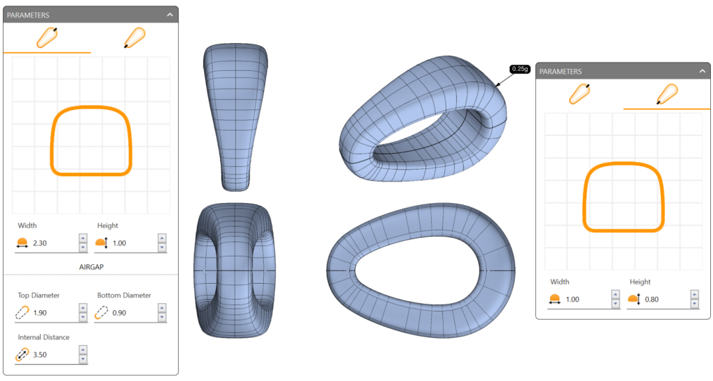The width and height of the screenshot is (713, 381).
Task: Click the Bottom Diameter icon
Action: click(x=102, y=313)
